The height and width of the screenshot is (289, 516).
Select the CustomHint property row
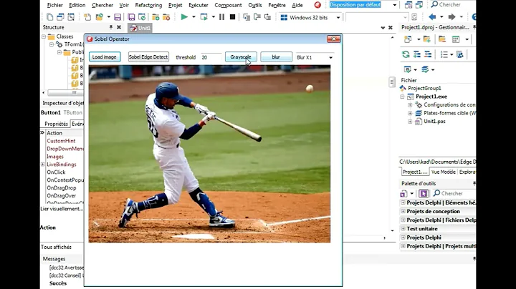point(62,141)
